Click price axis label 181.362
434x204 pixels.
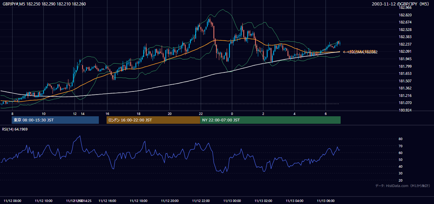(x=405, y=88)
